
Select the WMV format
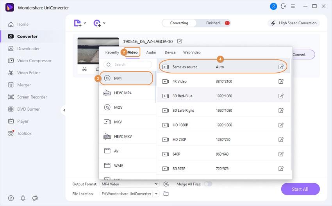pos(128,165)
